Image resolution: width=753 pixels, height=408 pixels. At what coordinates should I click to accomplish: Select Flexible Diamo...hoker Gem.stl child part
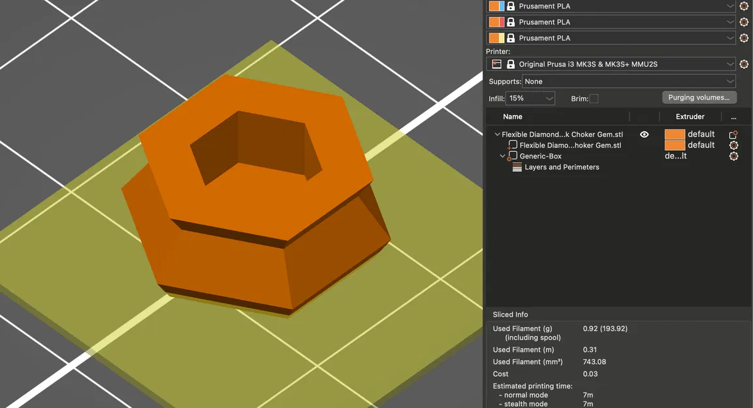[570, 146]
